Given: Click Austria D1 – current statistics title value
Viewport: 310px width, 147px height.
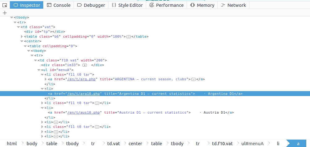Looking at the screenshot, I should [x=153, y=112].
